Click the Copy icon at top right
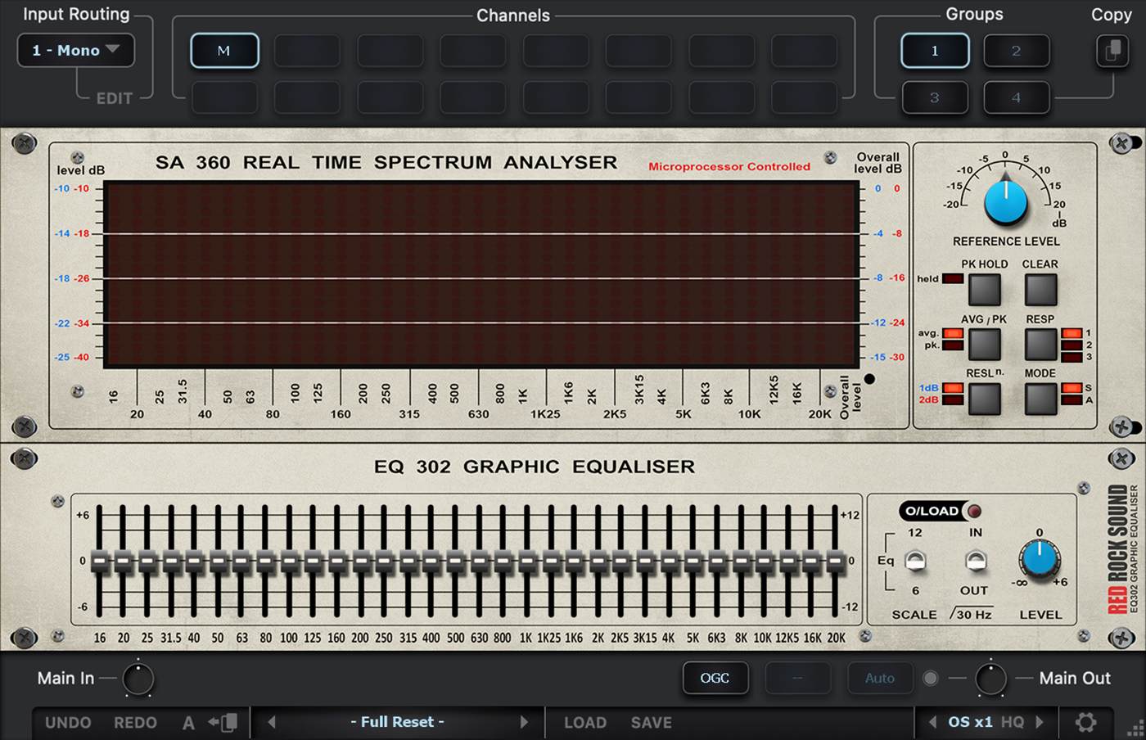The width and height of the screenshot is (1146, 740). 1111,51
